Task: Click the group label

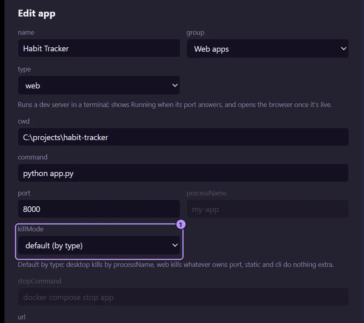Action: tap(196, 32)
